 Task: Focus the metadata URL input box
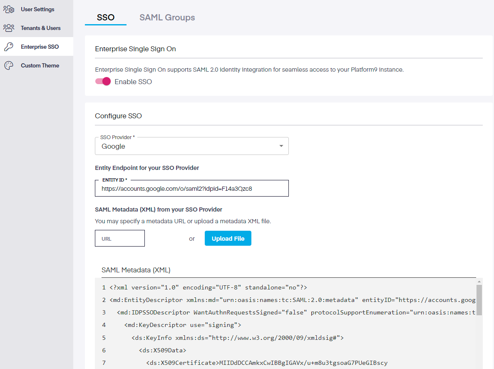pos(120,239)
